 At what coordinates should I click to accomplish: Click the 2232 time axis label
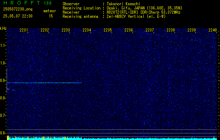coord(45,30)
